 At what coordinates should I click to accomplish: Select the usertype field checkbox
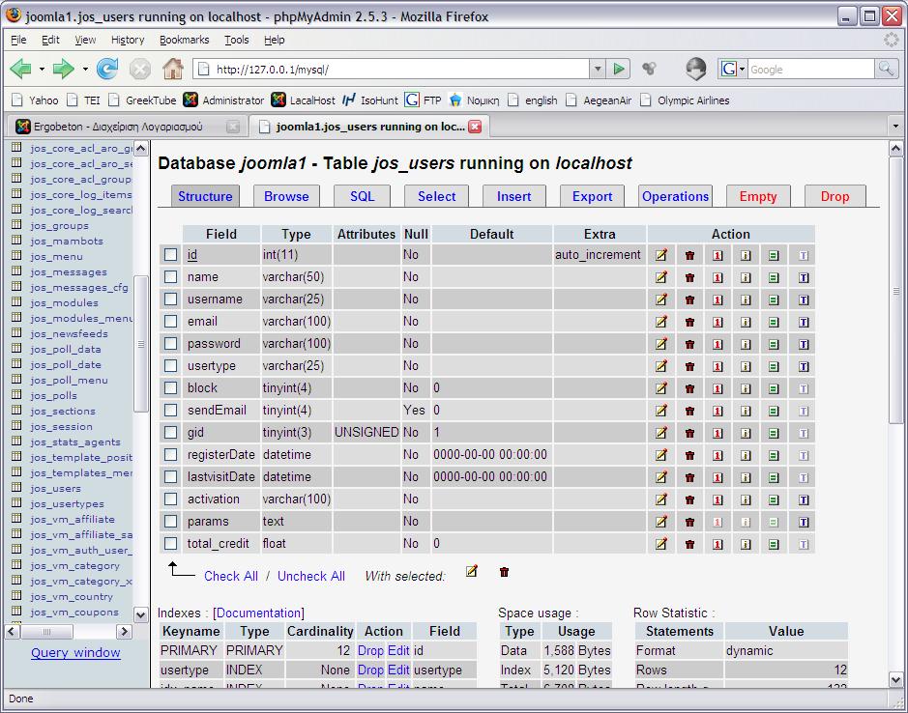(x=170, y=366)
